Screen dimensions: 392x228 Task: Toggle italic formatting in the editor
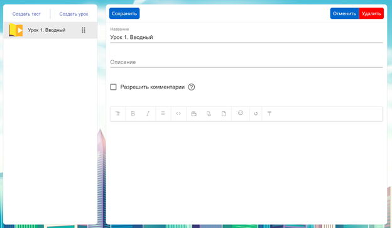tap(148, 114)
